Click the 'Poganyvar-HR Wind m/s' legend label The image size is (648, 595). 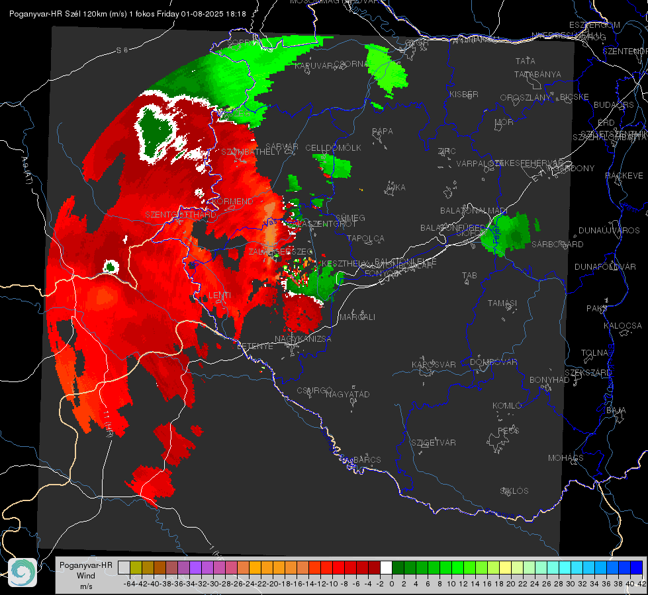(x=86, y=576)
